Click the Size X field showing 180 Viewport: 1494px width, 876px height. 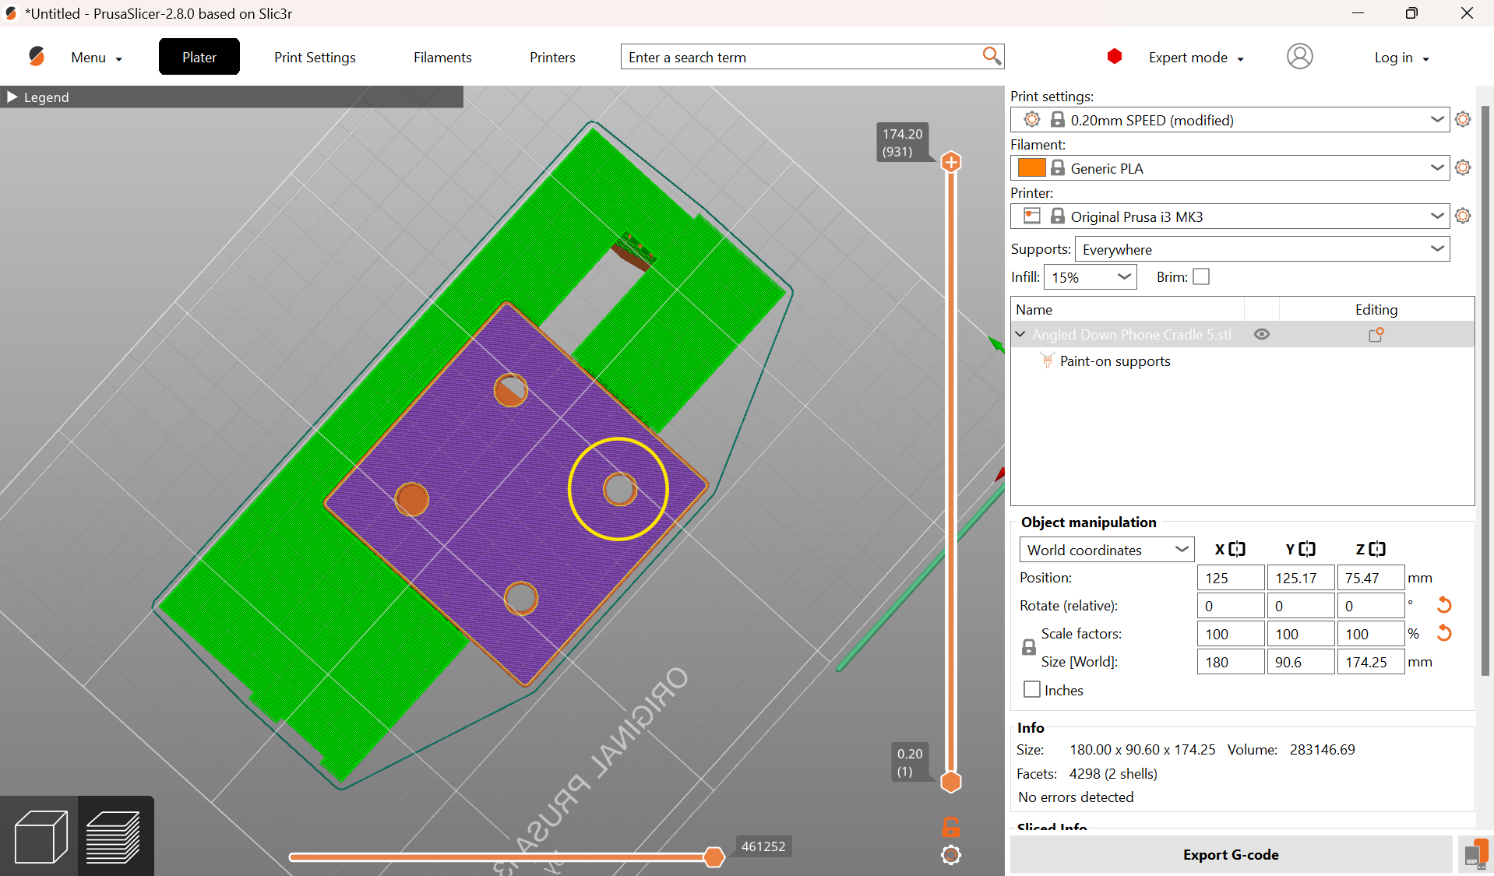(x=1231, y=662)
